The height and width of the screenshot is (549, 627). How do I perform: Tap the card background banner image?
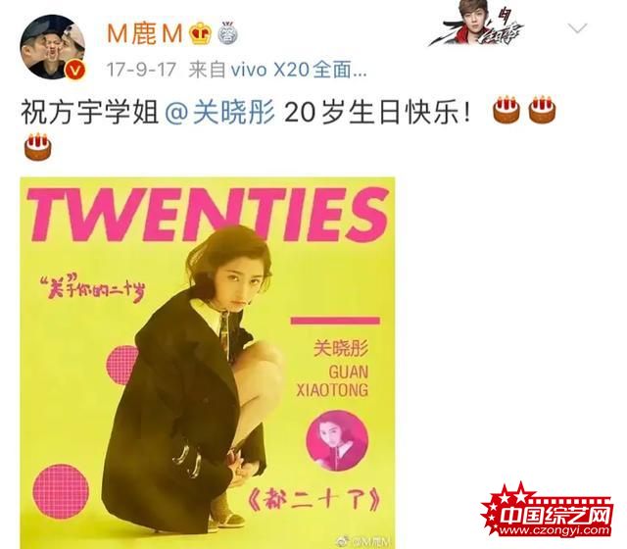[x=477, y=23]
